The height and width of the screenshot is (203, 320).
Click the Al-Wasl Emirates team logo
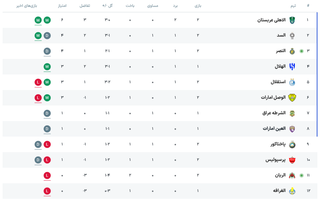tap(292, 97)
